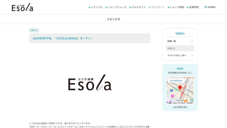Click the お知らせ category tag above the title
This screenshot has height=128, width=227.
point(34,30)
